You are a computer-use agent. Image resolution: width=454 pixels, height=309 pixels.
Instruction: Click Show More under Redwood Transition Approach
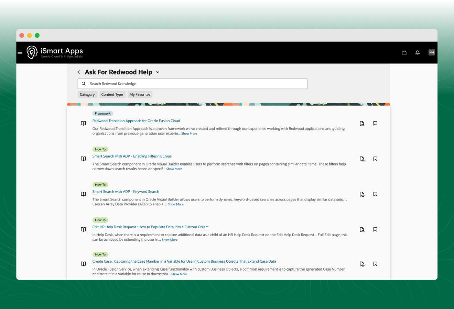[x=189, y=133]
